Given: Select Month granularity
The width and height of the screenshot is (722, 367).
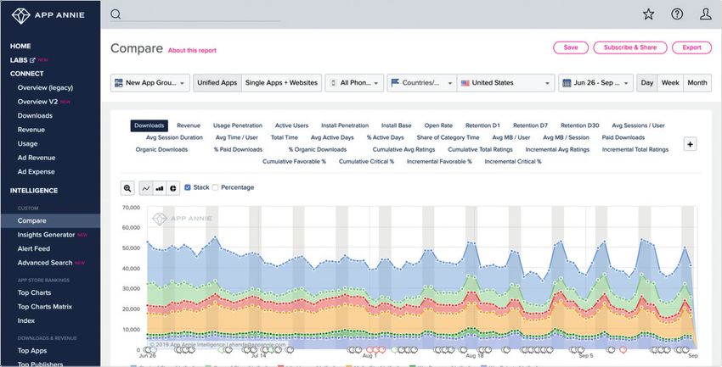Looking at the screenshot, I should point(697,83).
